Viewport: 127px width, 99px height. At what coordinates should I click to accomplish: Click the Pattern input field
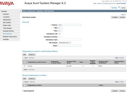(x=70, y=25)
